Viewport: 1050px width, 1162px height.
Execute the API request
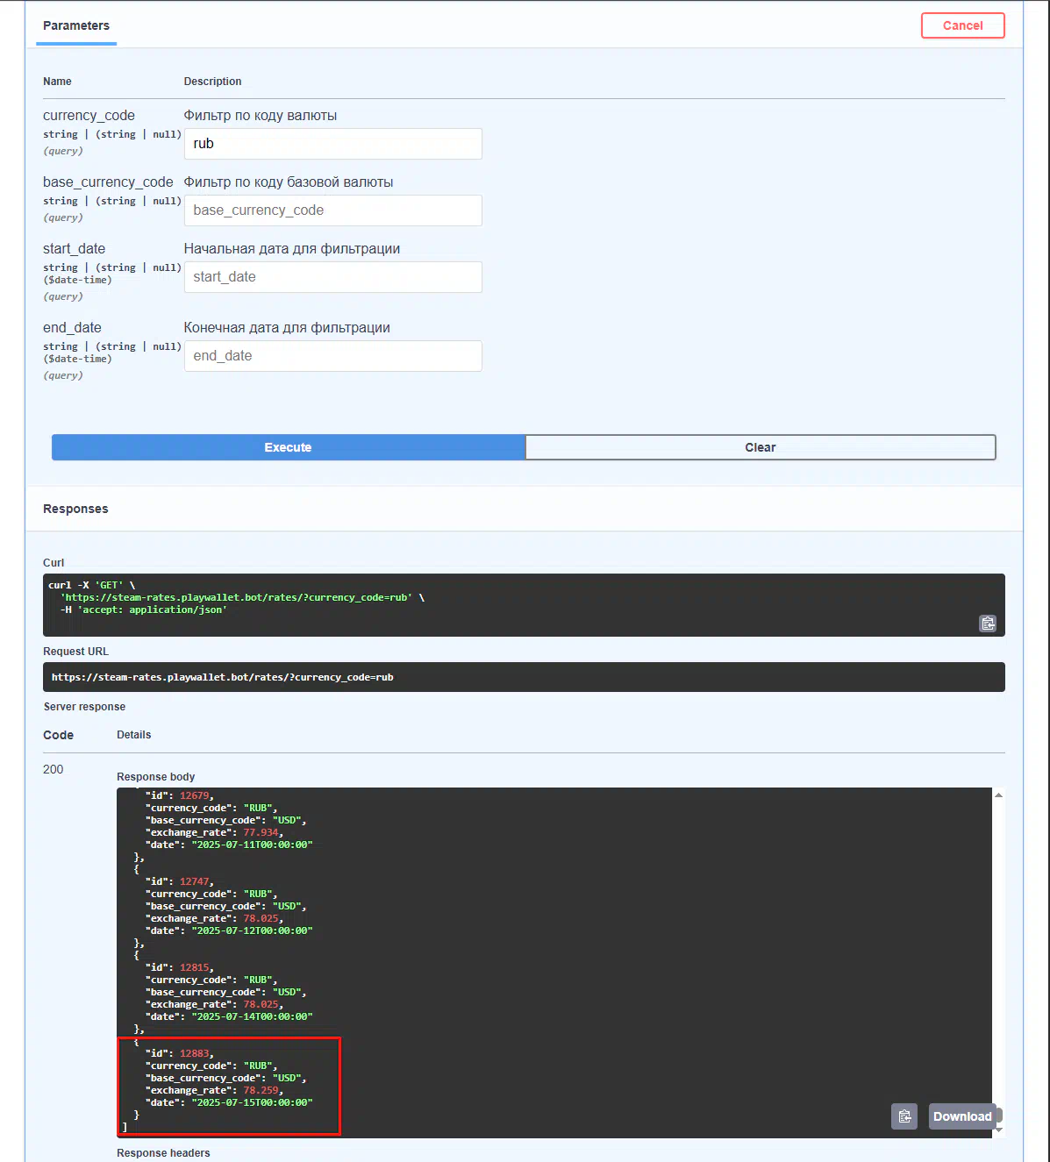click(x=288, y=447)
